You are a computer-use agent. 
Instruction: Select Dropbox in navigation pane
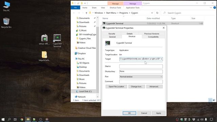pyautogui.click(x=80, y=54)
